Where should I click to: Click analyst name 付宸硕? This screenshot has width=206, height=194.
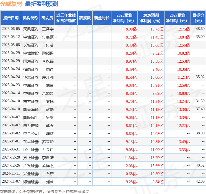tap(48, 37)
